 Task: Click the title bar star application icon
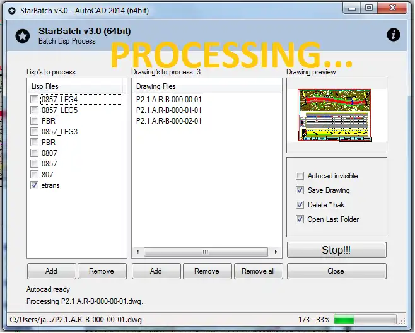pyautogui.click(x=11, y=11)
